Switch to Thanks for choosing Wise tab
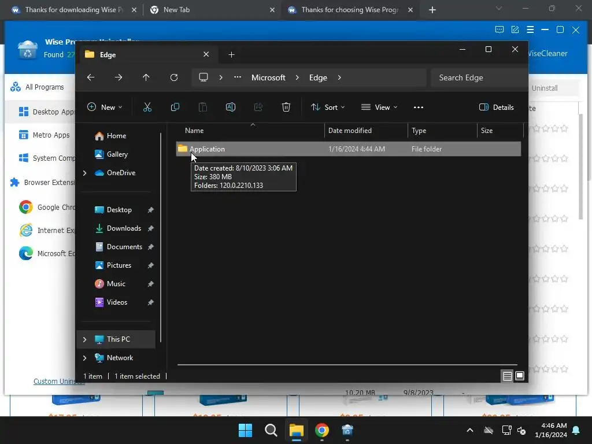The width and height of the screenshot is (592, 444). point(350,10)
